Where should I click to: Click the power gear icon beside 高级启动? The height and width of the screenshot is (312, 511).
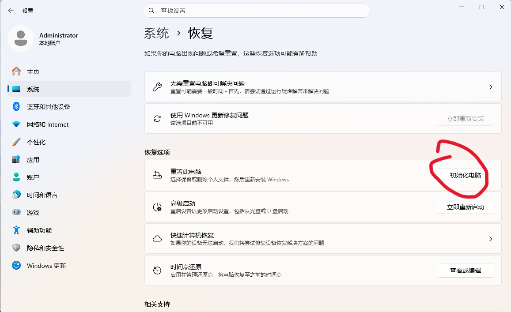[x=157, y=207]
